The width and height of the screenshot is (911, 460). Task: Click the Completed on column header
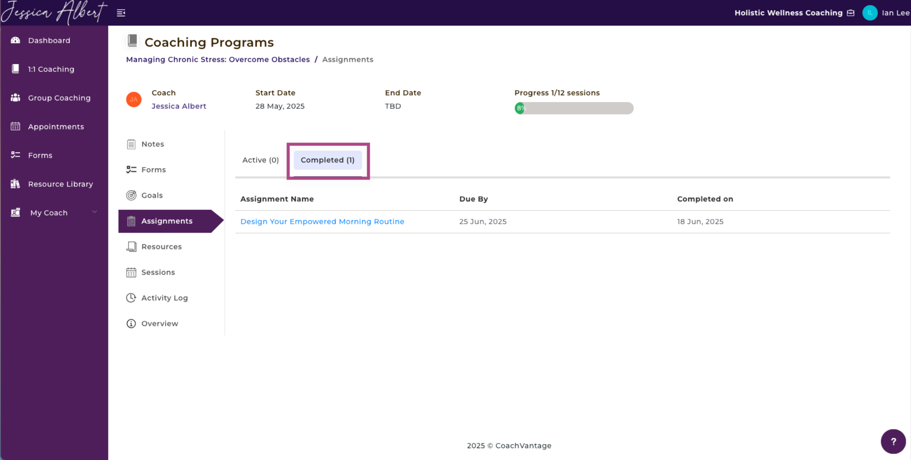tap(705, 199)
